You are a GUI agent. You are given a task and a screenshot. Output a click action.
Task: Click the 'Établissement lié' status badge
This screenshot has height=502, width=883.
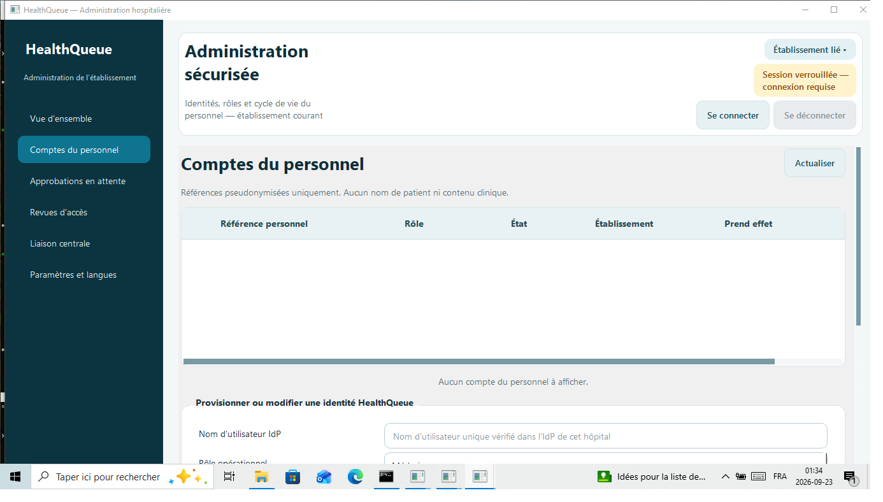[x=810, y=50]
